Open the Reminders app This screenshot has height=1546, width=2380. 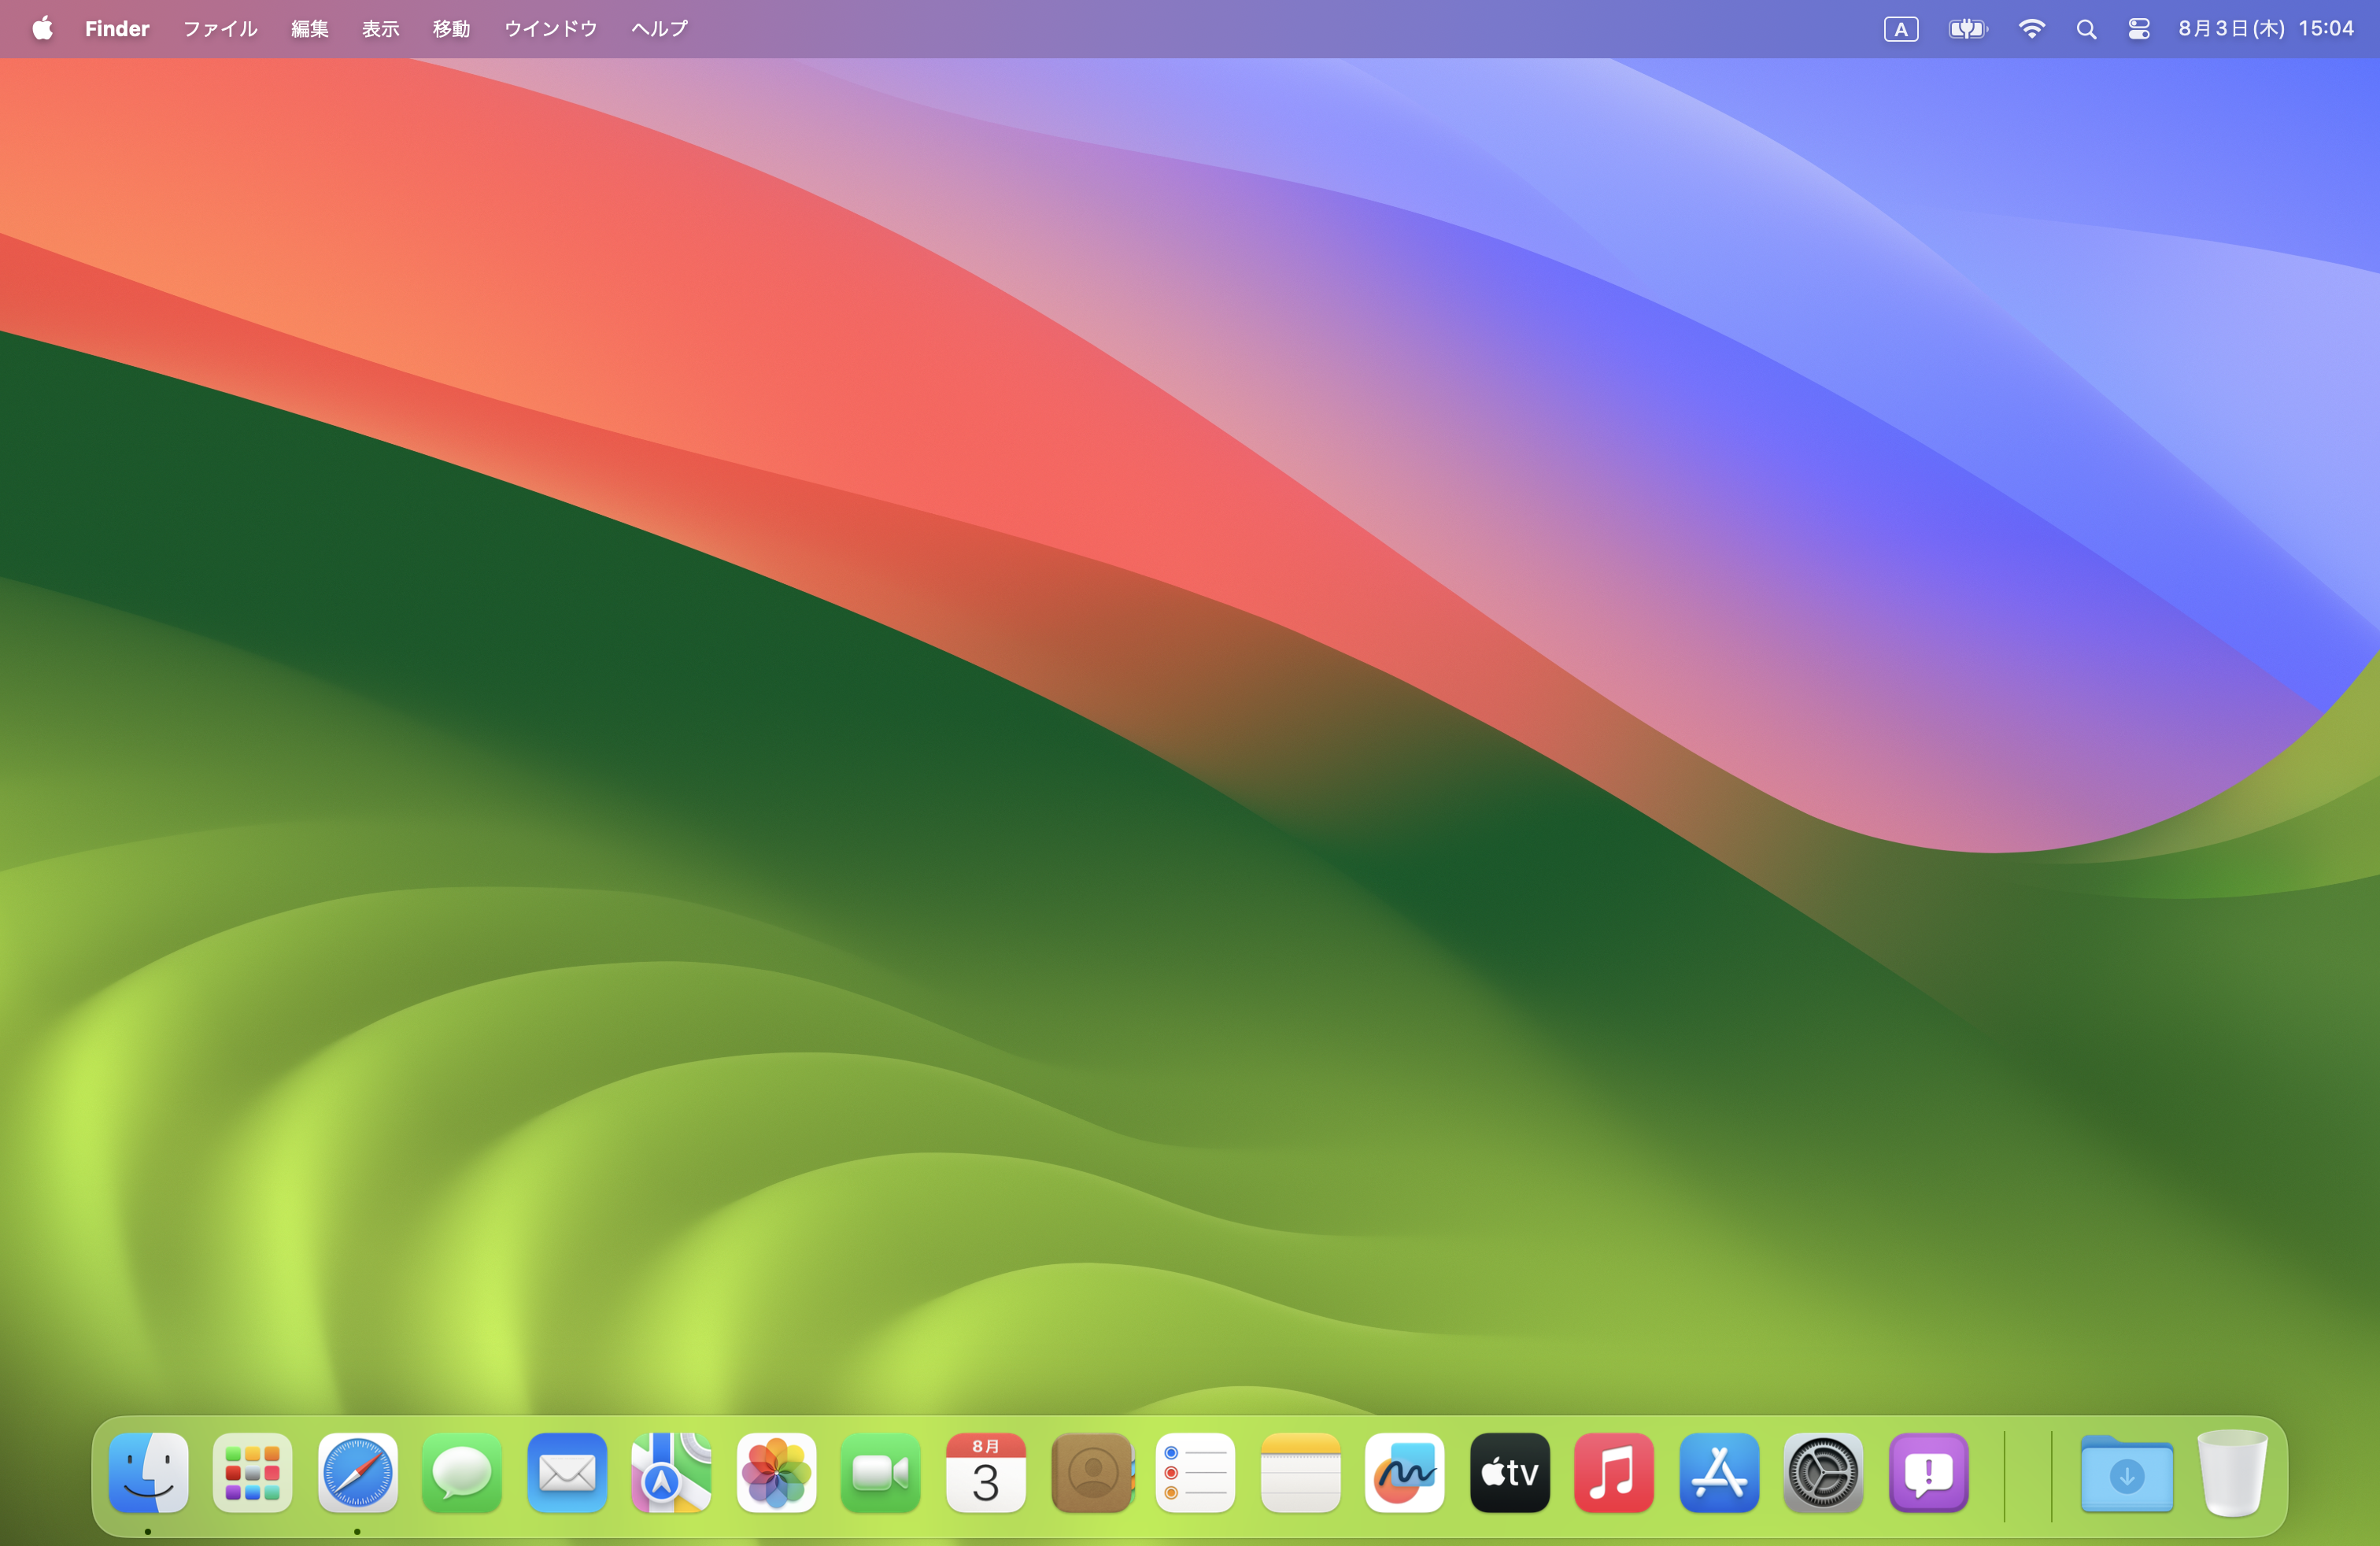pos(1195,1473)
